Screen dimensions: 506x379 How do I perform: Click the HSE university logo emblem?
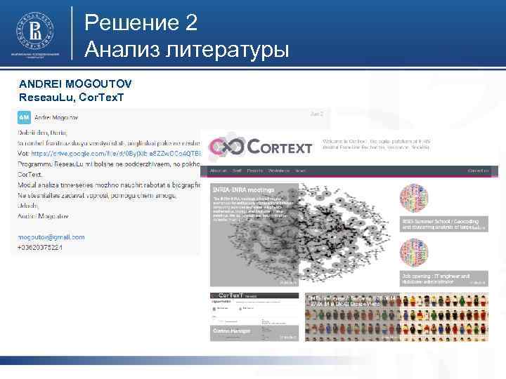(x=35, y=31)
